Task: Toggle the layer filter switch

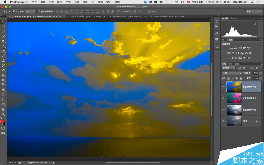Action: [261, 68]
